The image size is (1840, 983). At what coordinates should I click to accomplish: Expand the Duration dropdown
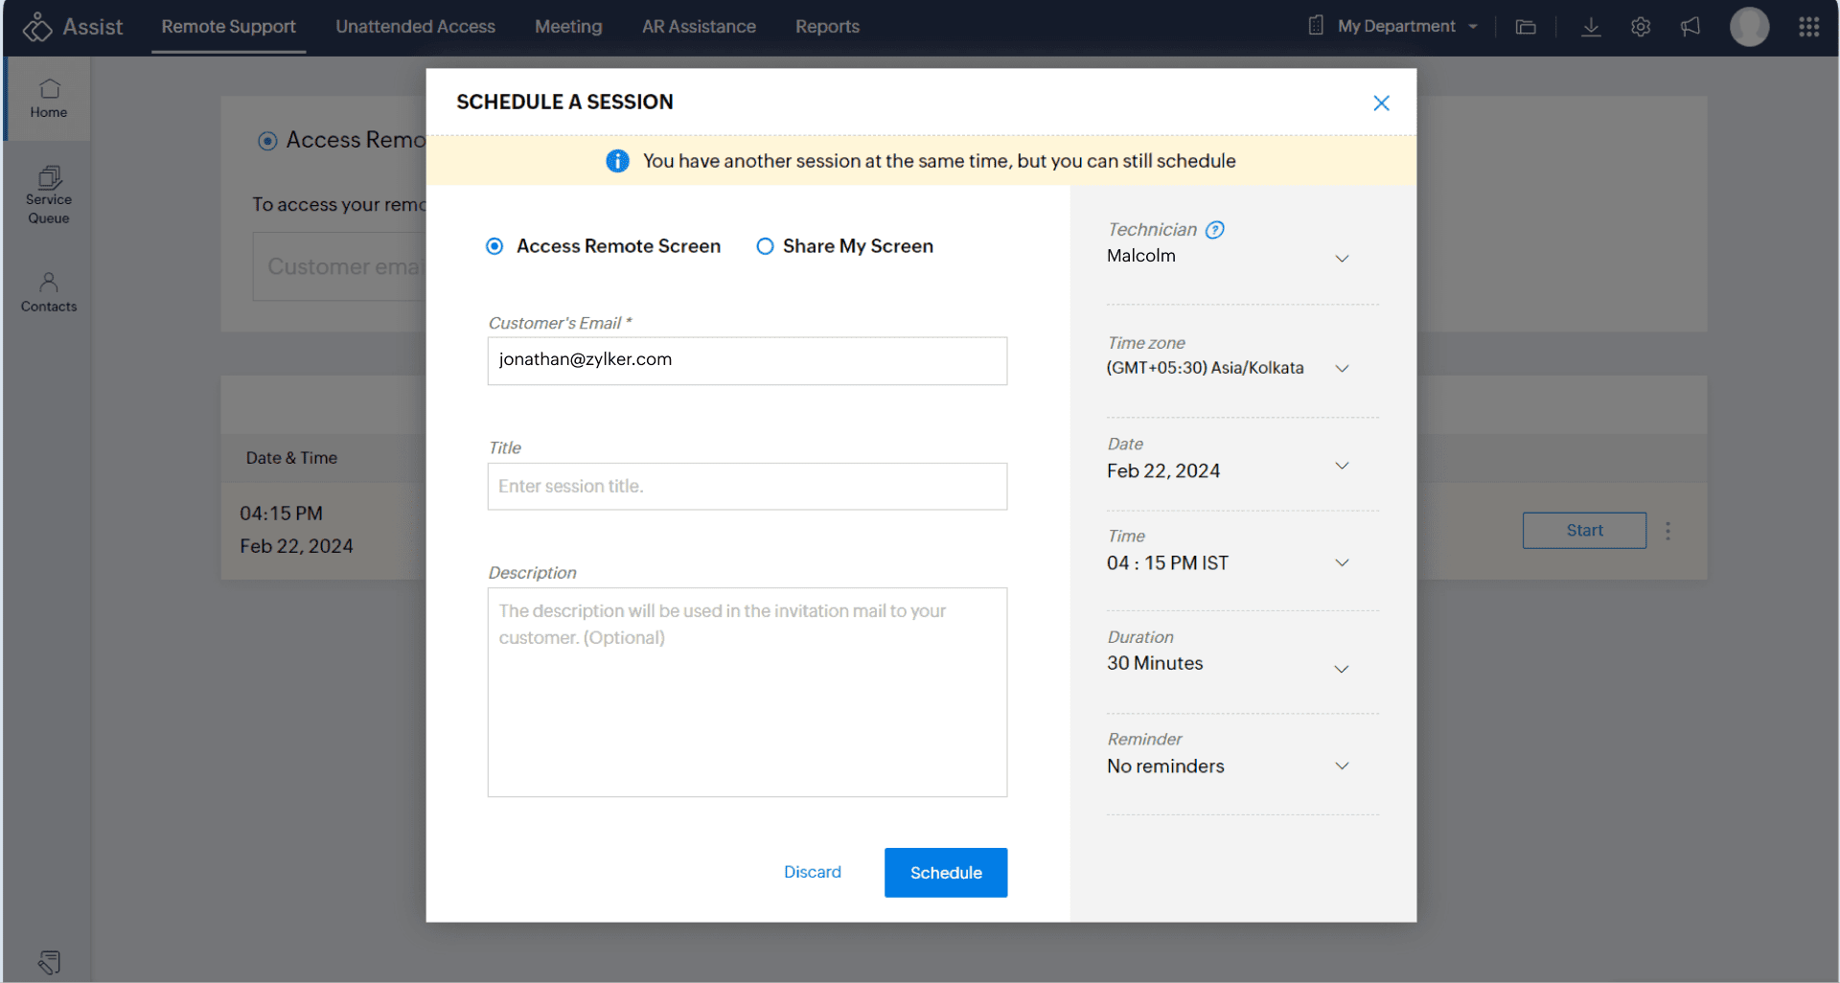click(x=1341, y=669)
